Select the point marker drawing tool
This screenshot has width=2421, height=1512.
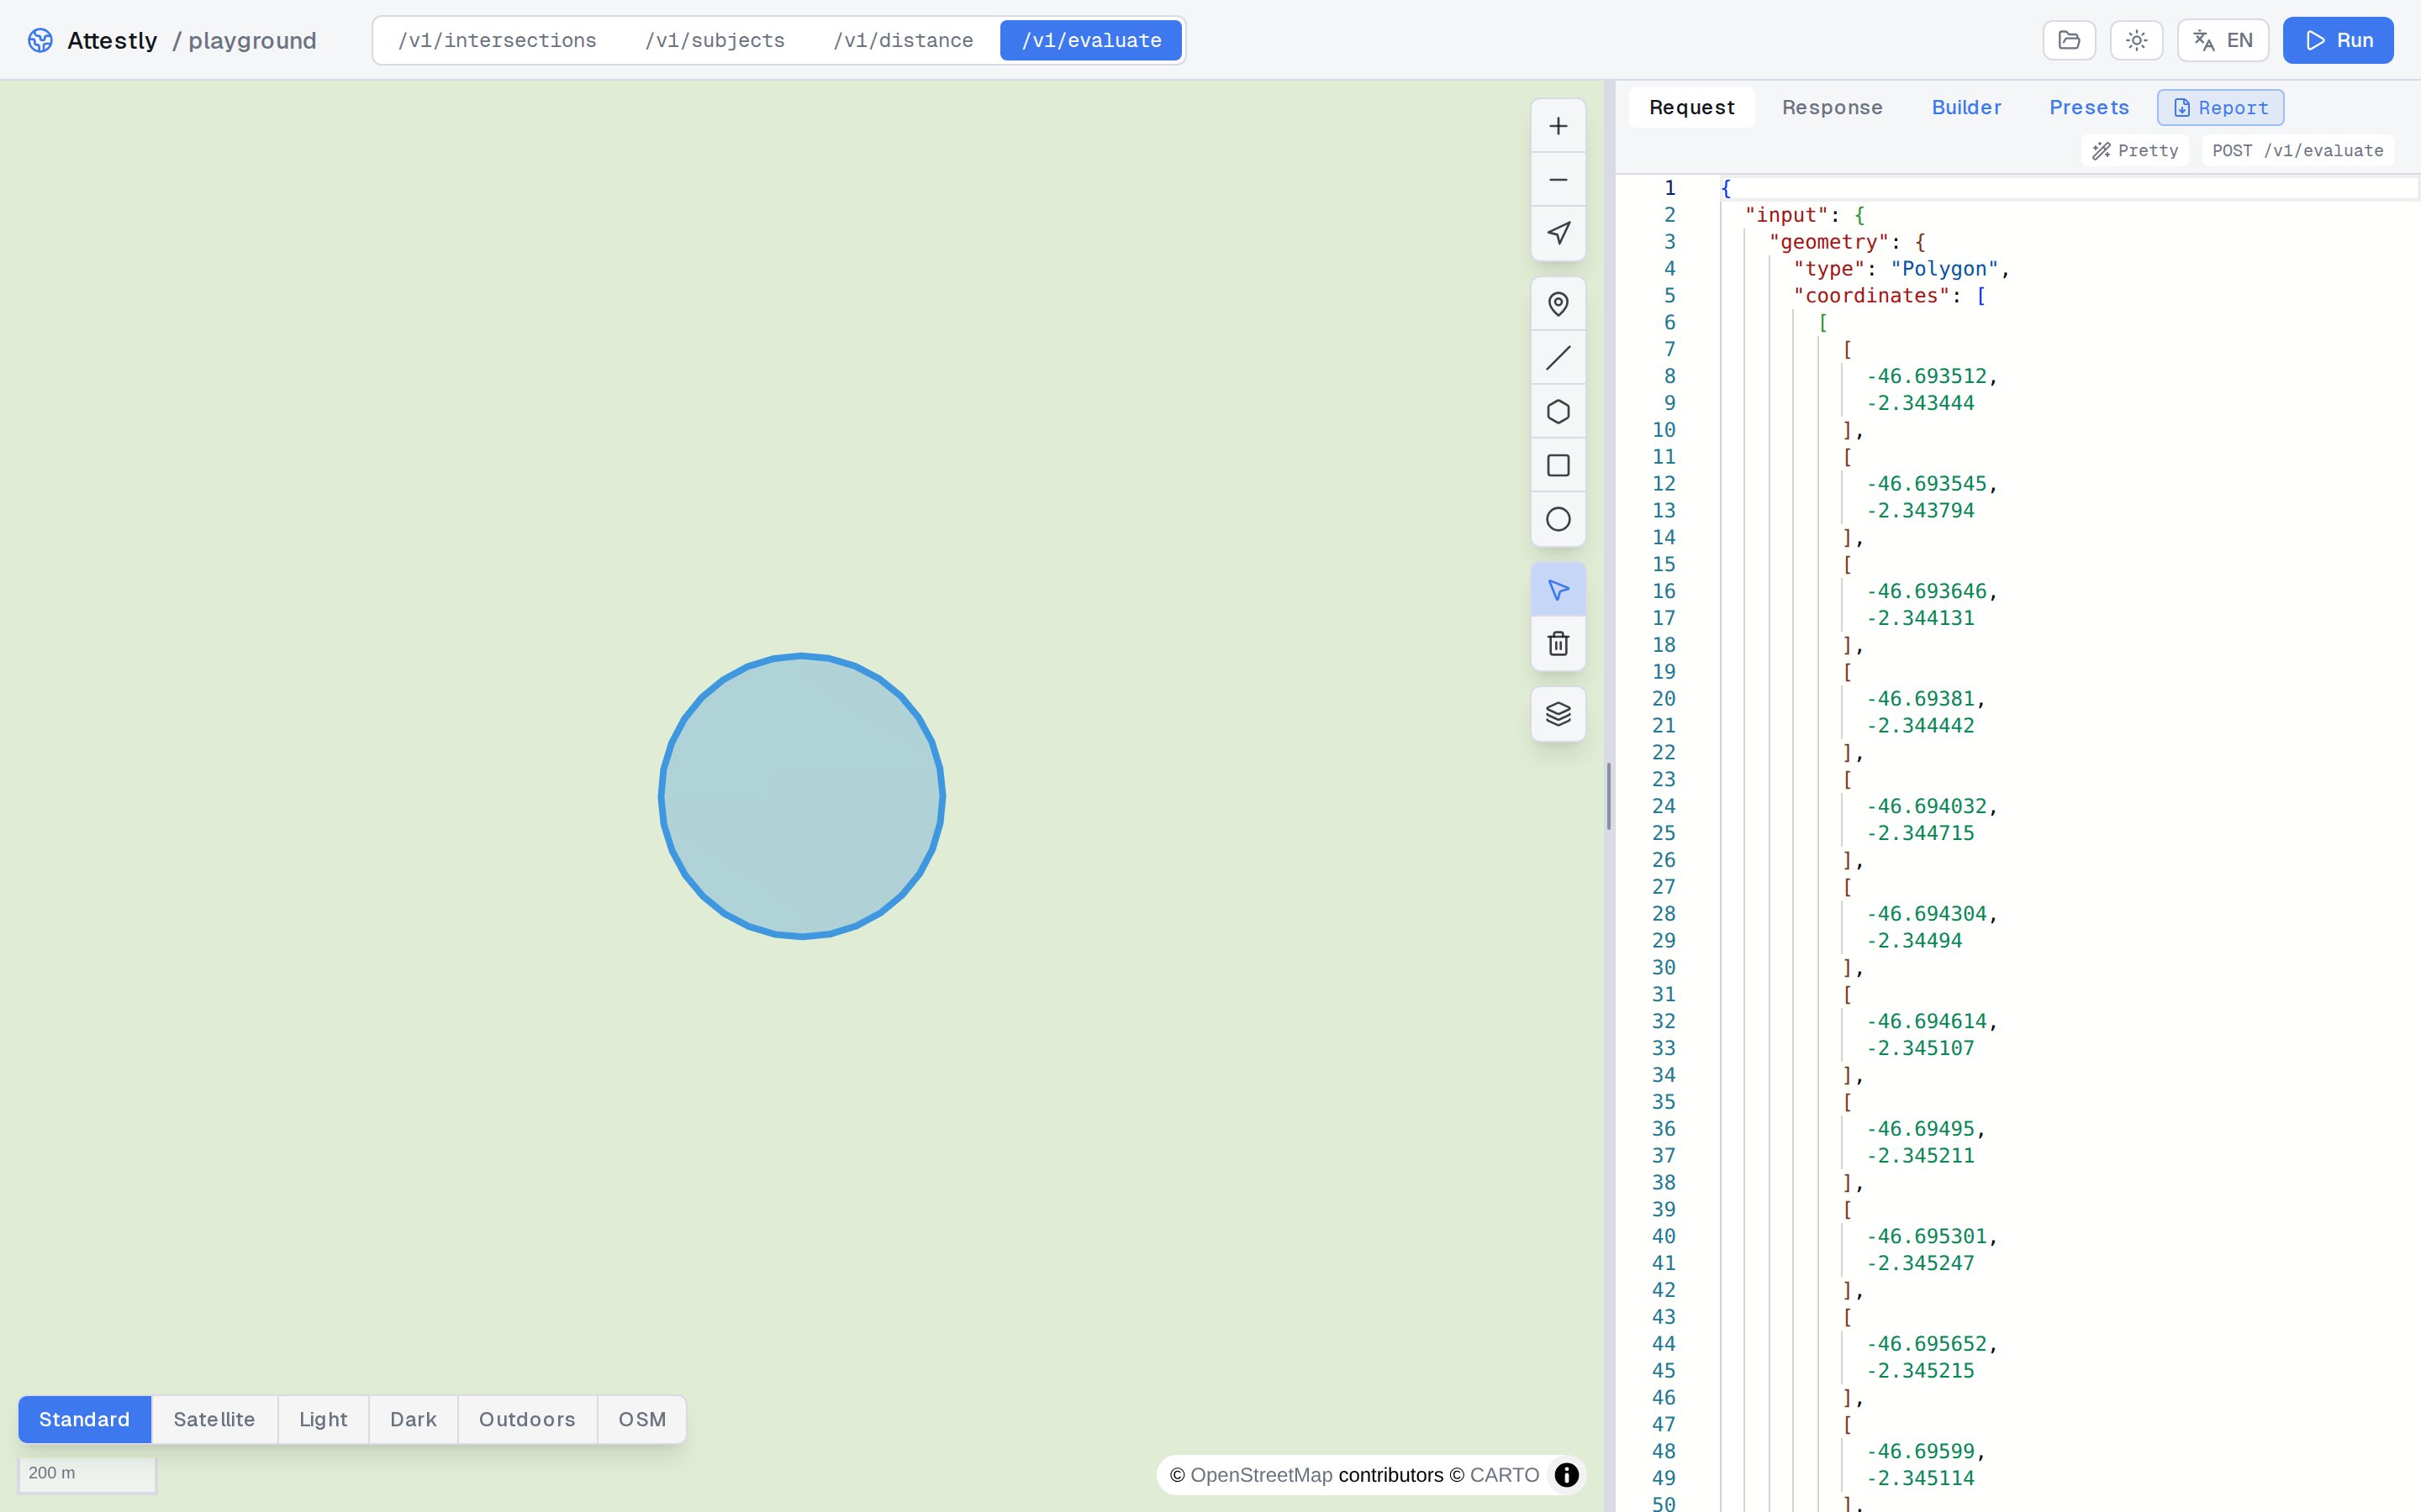click(x=1558, y=304)
